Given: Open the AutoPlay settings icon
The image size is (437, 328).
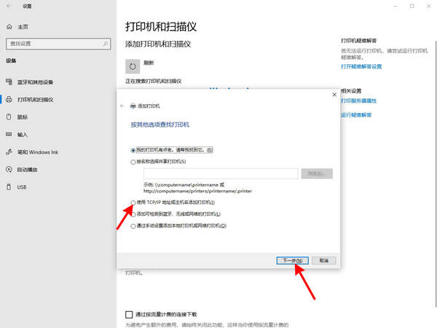Looking at the screenshot, I should pos(9,170).
